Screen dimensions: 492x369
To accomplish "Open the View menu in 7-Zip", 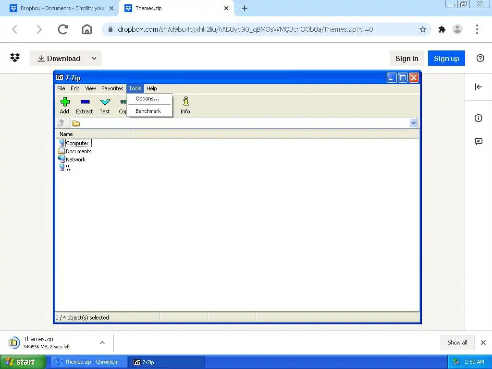I will [x=90, y=88].
